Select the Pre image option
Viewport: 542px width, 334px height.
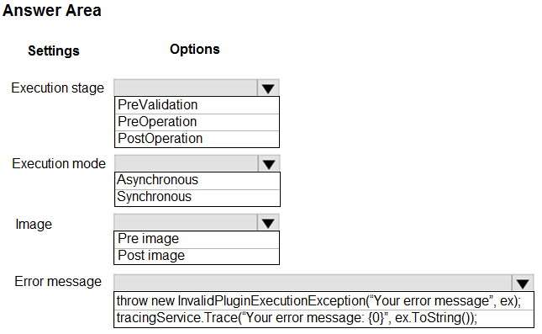tap(197, 240)
